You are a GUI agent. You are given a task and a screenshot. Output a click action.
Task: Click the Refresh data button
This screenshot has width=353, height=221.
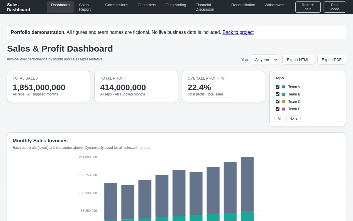click(x=308, y=7)
